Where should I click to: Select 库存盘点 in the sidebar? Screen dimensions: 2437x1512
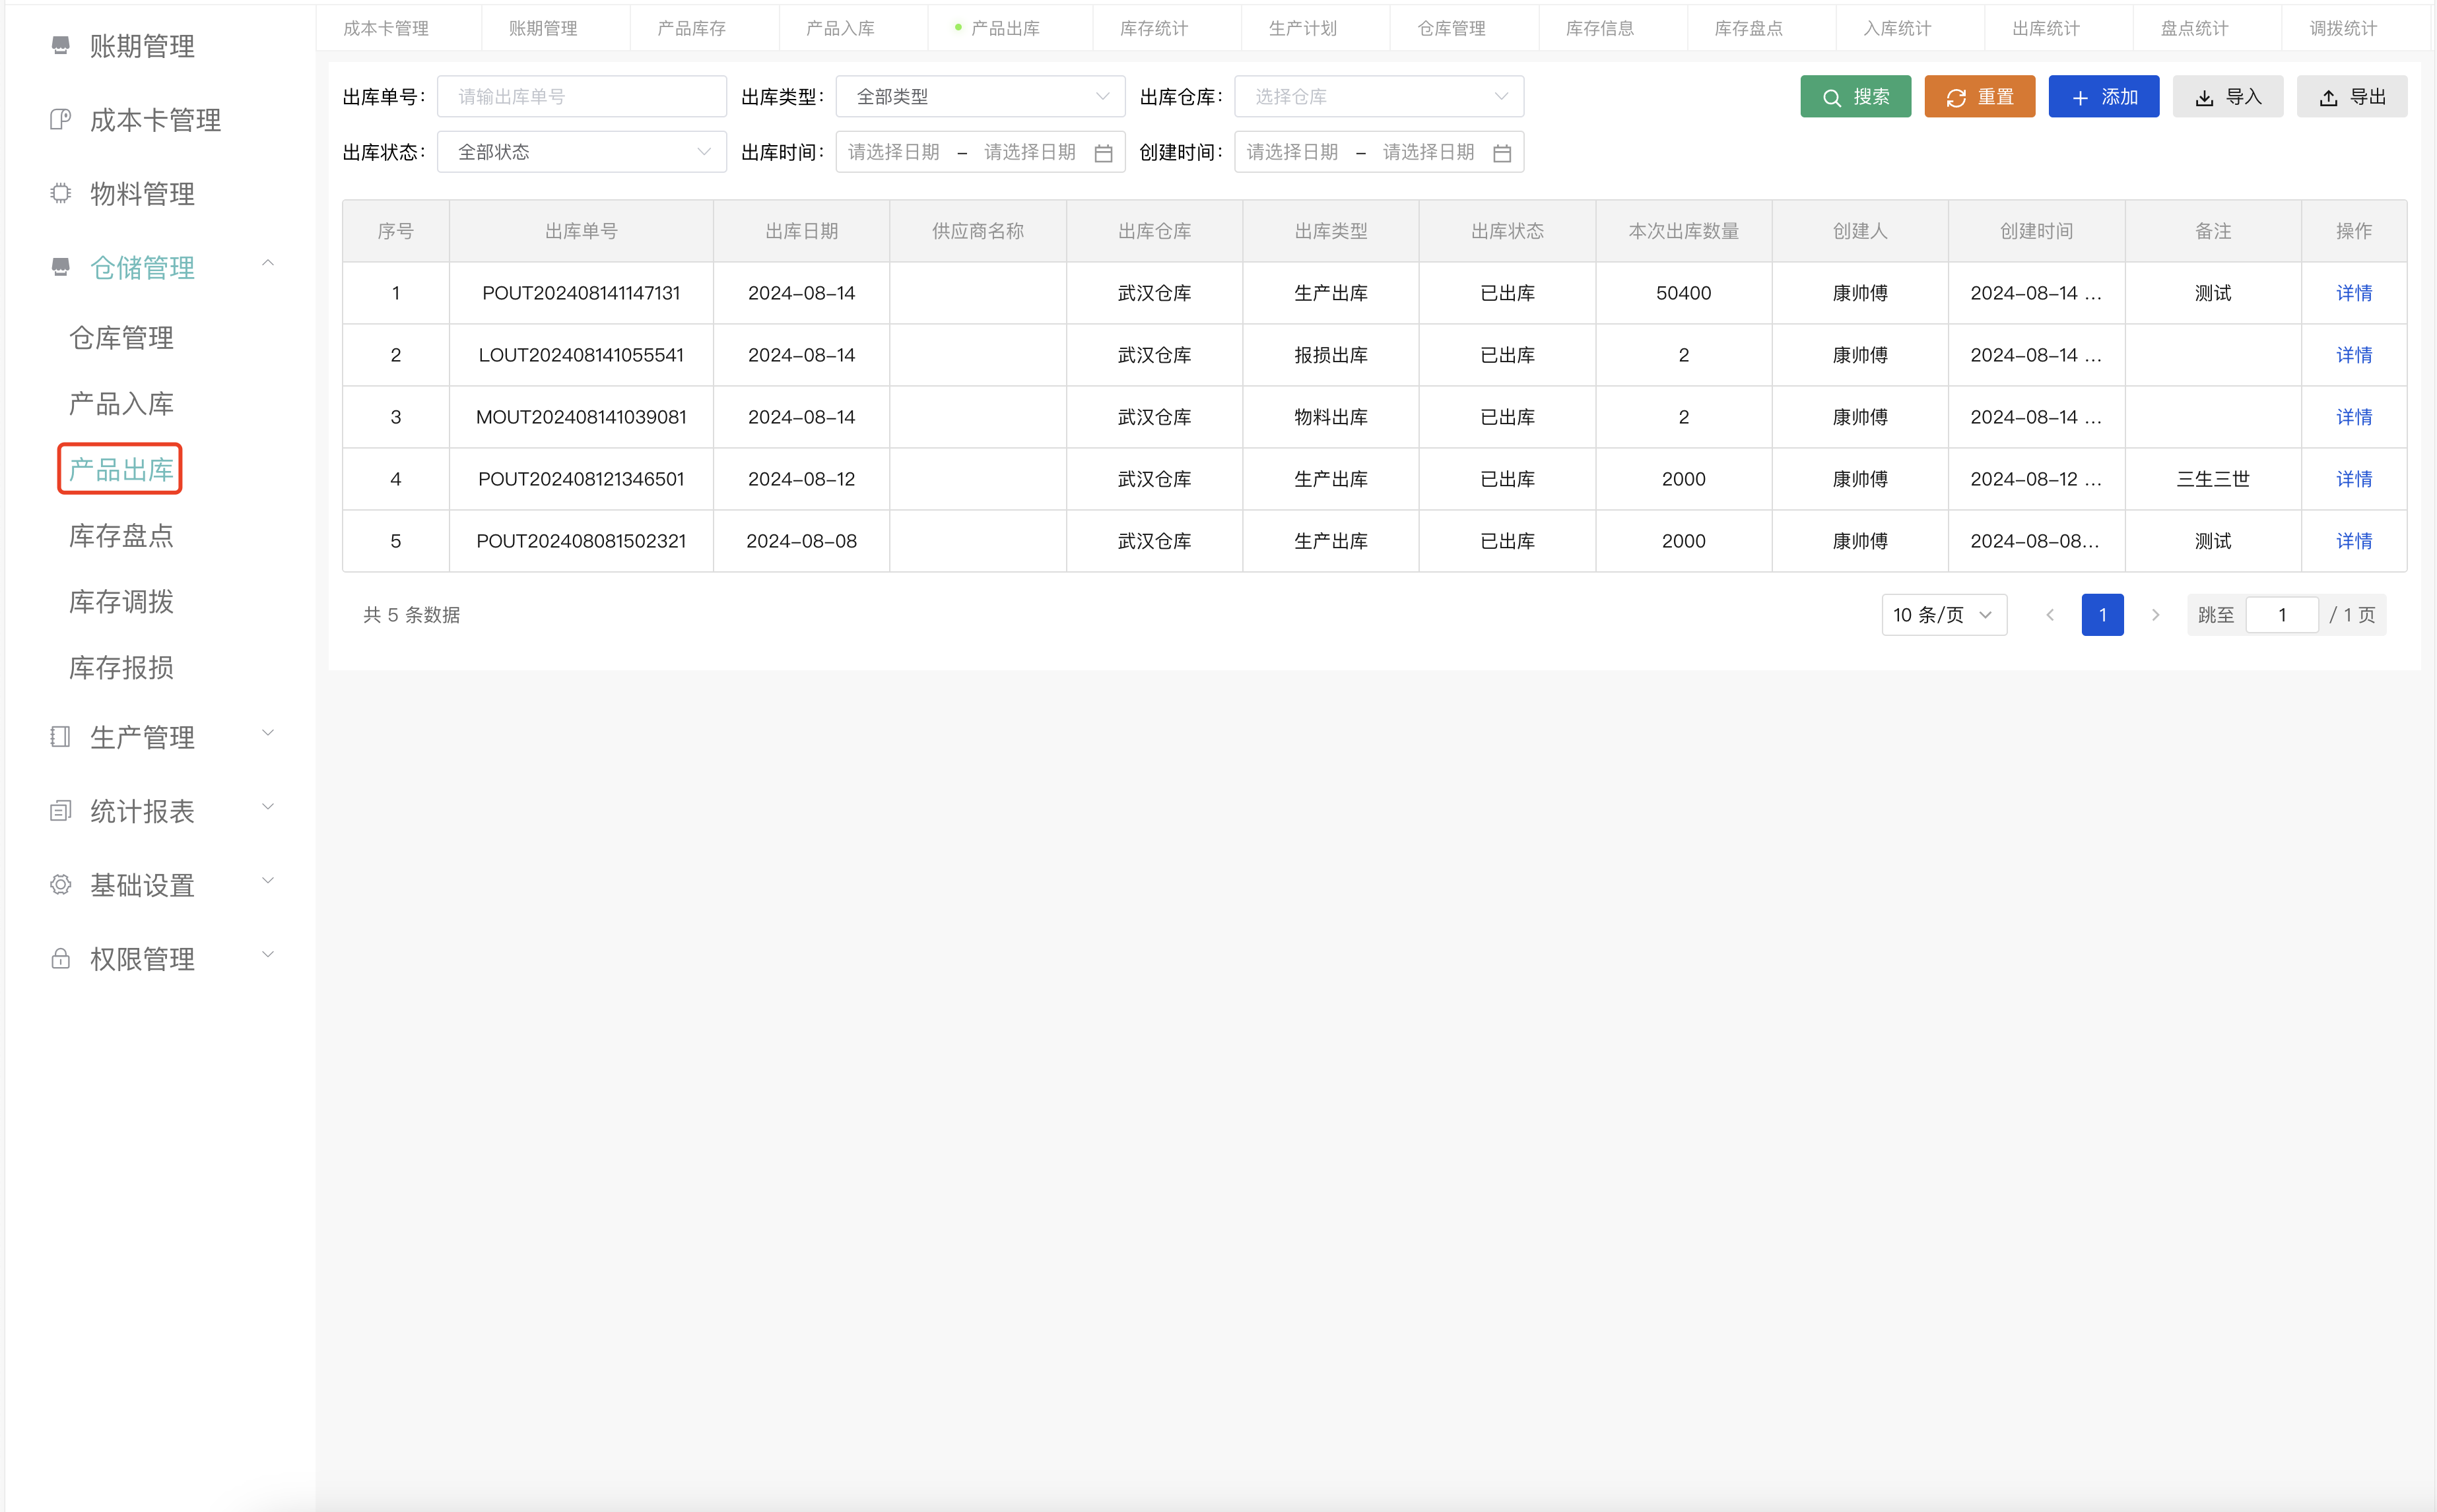click(x=121, y=536)
